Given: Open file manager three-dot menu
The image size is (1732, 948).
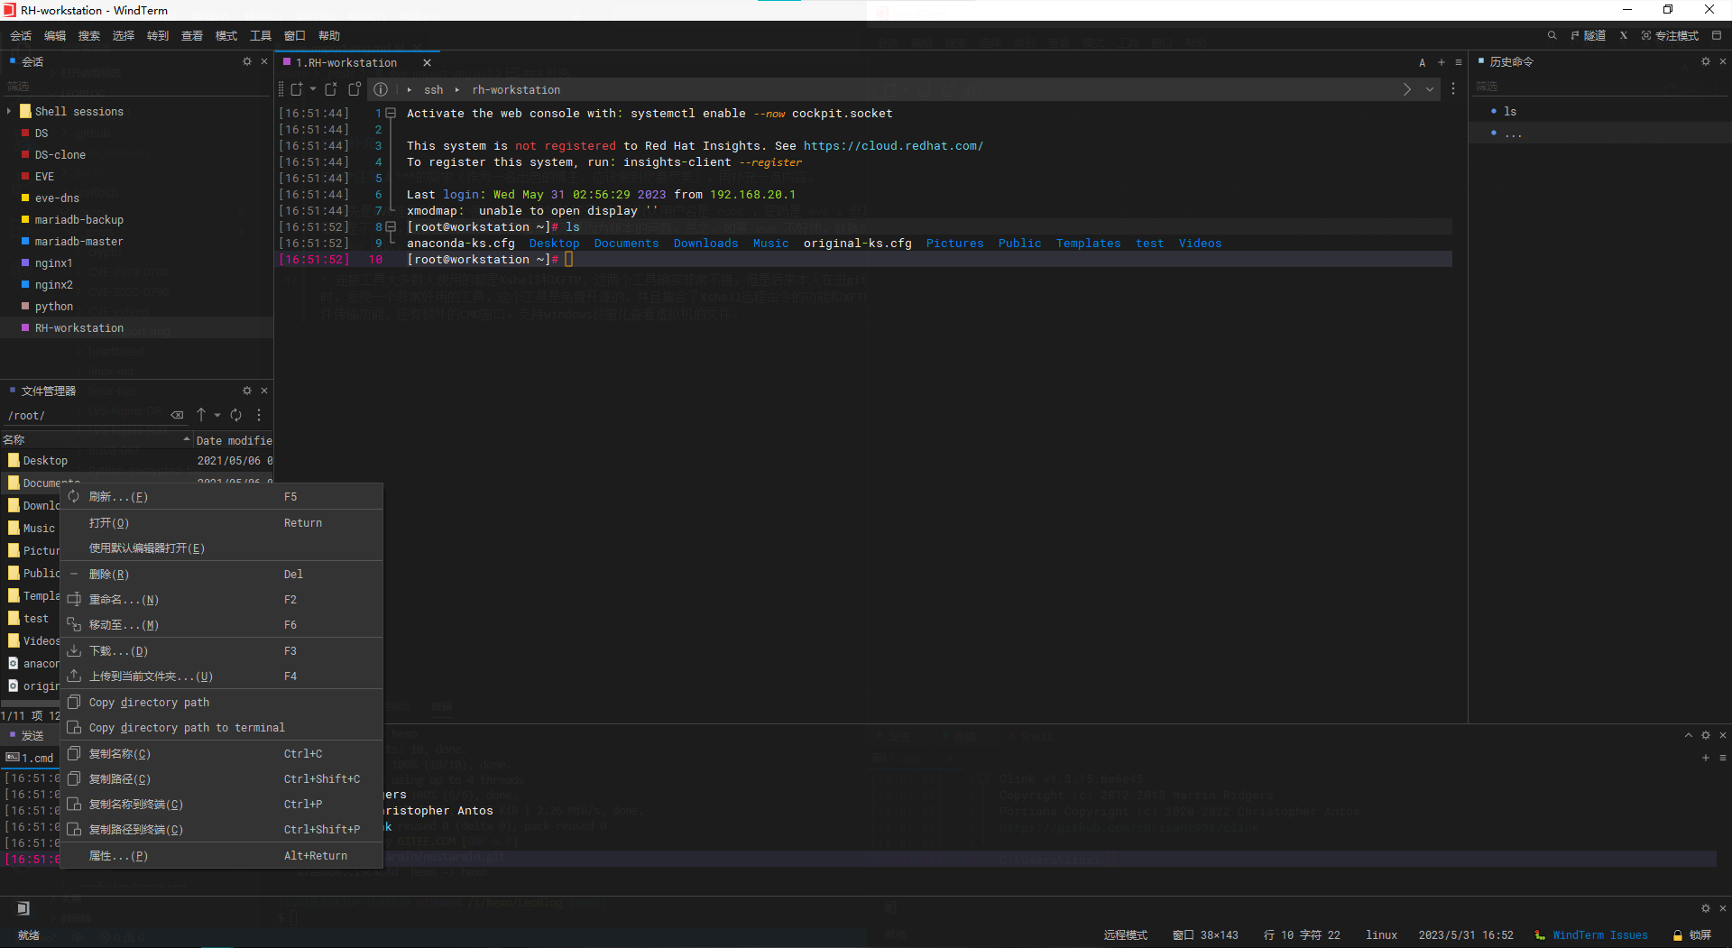Looking at the screenshot, I should [x=259, y=415].
